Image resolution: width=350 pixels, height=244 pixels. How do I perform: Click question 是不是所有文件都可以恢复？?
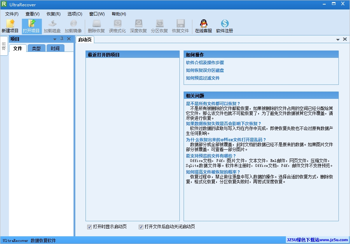point(213,104)
